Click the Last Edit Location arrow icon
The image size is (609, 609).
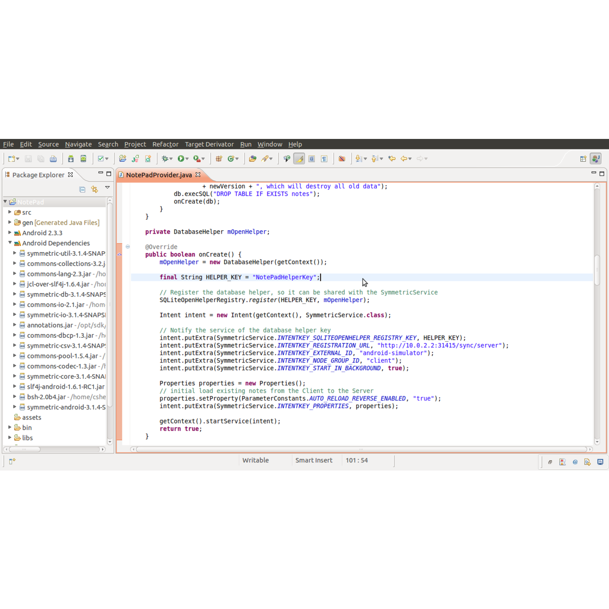[x=392, y=159]
